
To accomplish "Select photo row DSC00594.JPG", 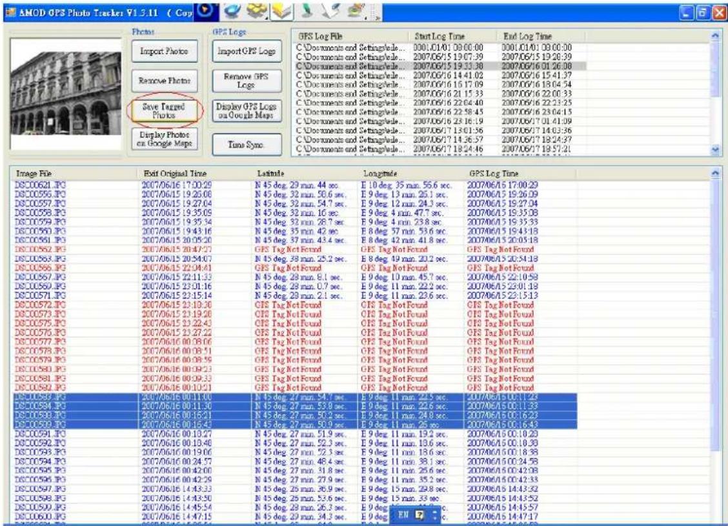I will pos(295,461).
